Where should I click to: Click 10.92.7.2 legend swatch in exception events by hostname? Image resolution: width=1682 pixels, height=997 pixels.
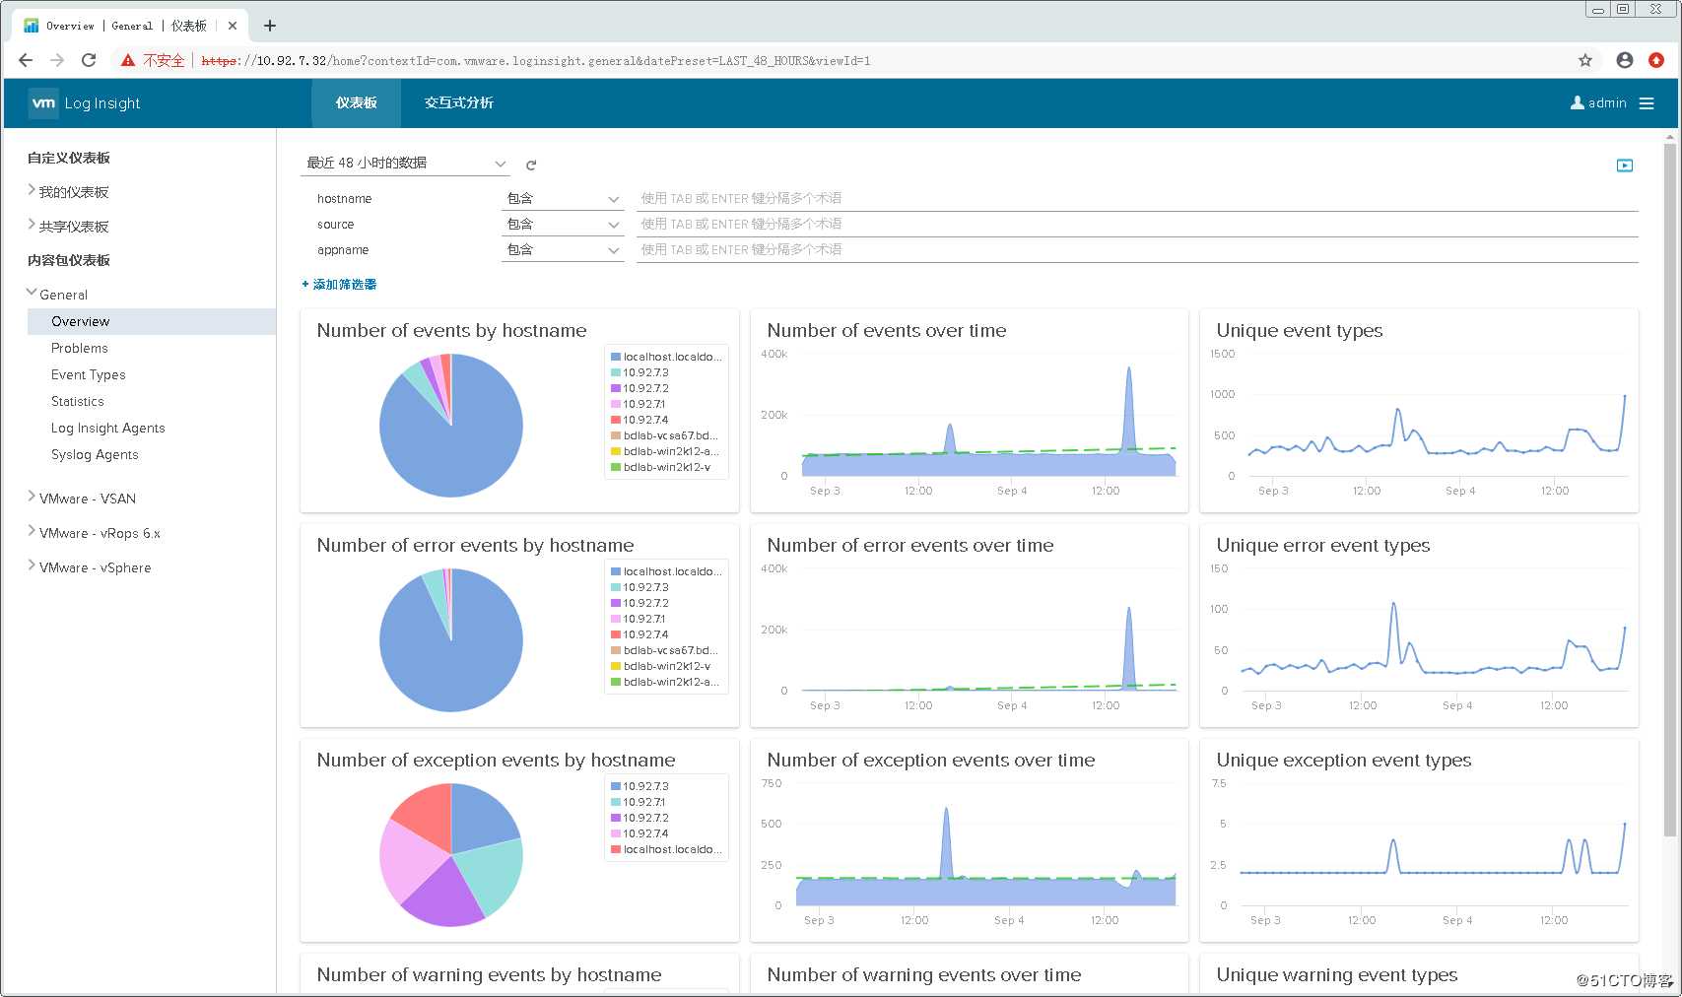tap(616, 818)
